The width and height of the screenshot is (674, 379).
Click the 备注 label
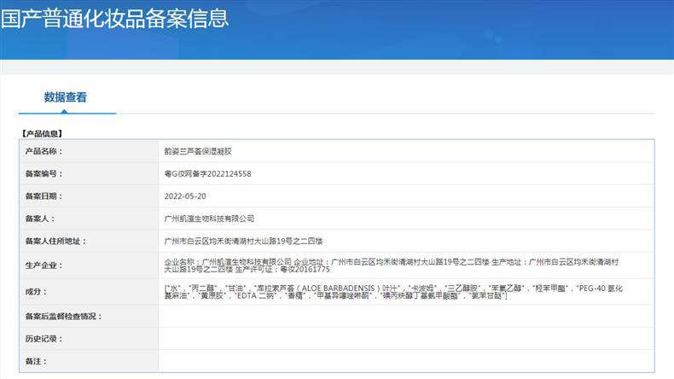(36, 361)
